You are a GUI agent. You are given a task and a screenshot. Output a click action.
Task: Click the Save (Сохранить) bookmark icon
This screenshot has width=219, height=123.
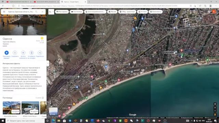click(x=15, y=53)
